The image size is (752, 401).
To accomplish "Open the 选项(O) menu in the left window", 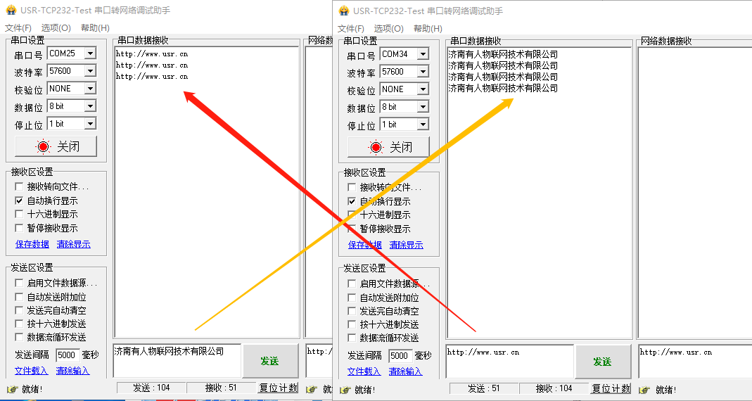I will (56, 28).
